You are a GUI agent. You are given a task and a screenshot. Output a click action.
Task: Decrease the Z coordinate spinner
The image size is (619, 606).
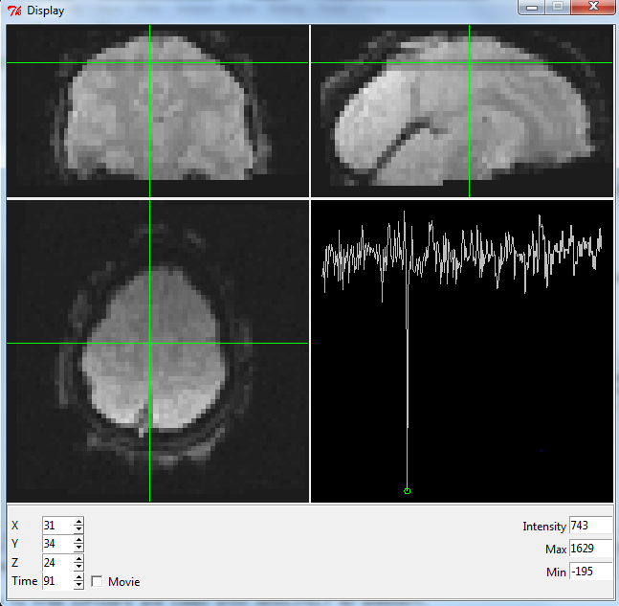click(78, 567)
